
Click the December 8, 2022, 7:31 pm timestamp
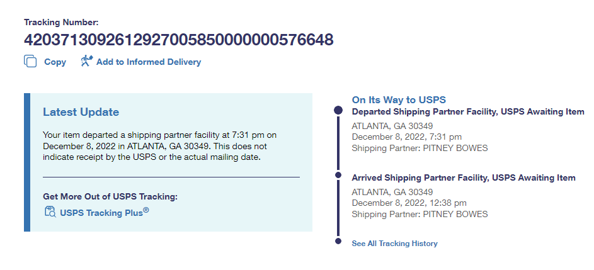(x=406, y=137)
